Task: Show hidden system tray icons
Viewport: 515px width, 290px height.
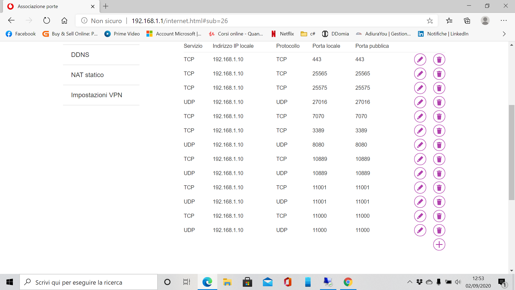Action: coord(410,282)
